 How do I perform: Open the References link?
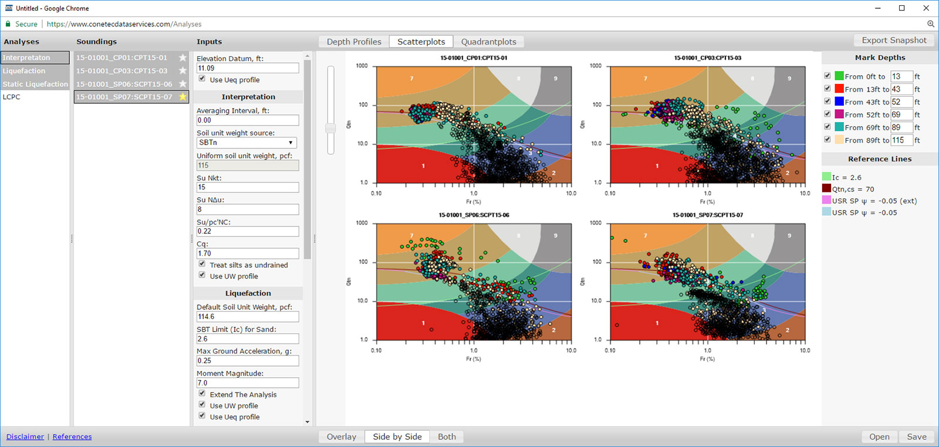point(72,436)
